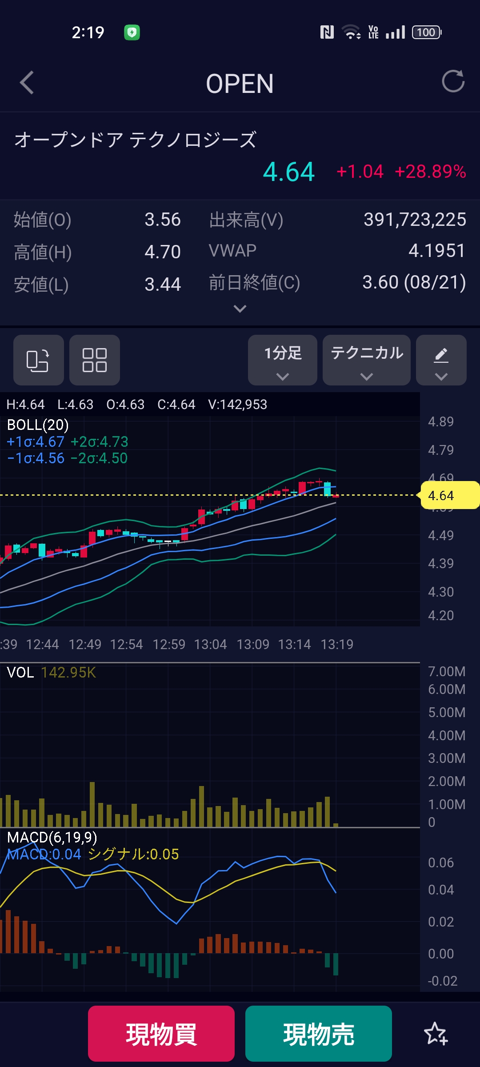Tap the current price 4.64

(x=289, y=172)
